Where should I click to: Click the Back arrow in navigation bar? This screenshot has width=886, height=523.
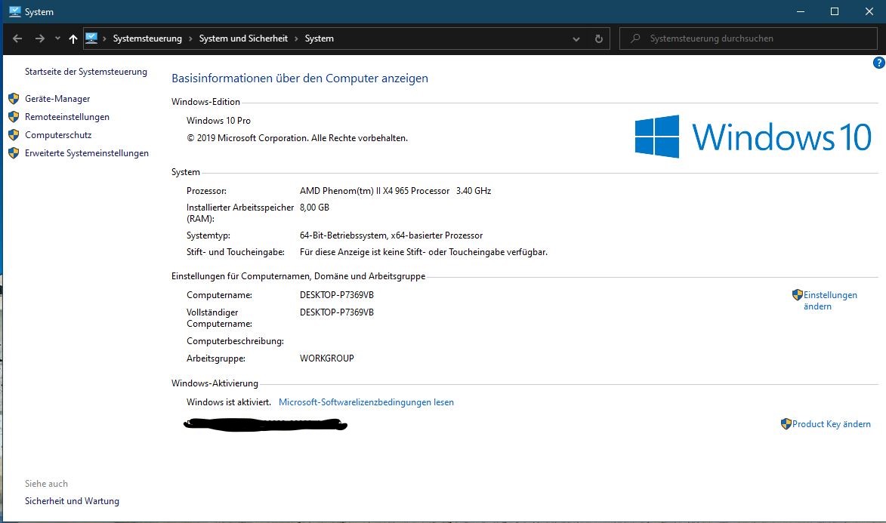[x=17, y=38]
